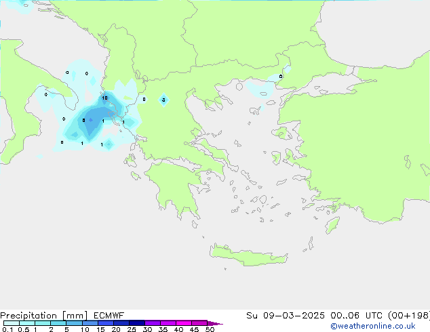
Task: Click the '3' precipitation value on the map
Action: 163,100
